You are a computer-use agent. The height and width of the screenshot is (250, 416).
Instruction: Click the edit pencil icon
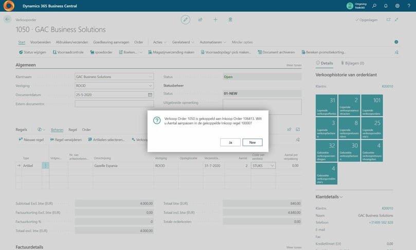[186, 20]
